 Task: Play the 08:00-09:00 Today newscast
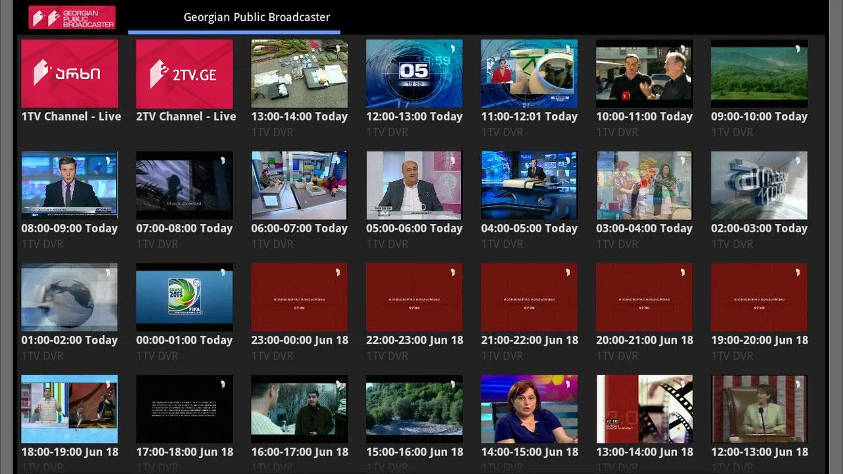70,185
